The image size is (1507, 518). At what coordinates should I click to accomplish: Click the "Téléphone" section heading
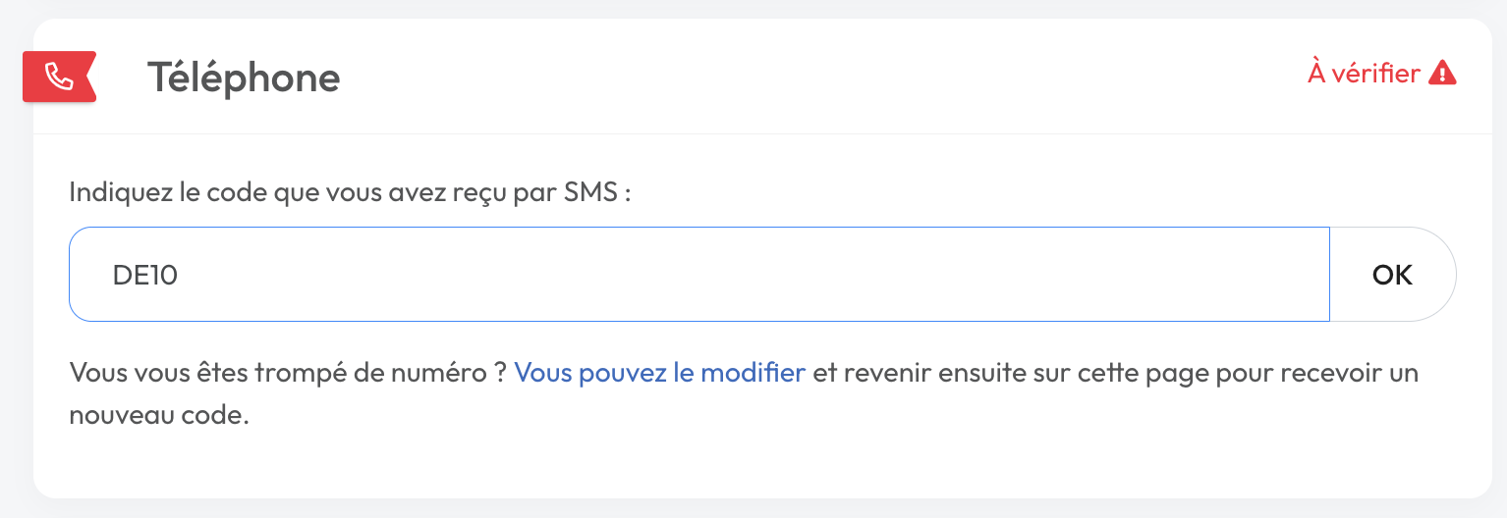point(244,77)
